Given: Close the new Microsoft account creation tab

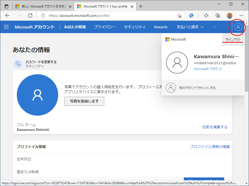Looking at the screenshot, I should coord(70,6).
